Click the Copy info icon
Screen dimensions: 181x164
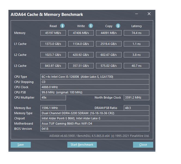click(118, 26)
